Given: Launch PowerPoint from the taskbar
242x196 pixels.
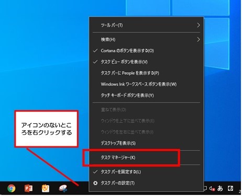Looking at the screenshot, I should tap(28, 188).
